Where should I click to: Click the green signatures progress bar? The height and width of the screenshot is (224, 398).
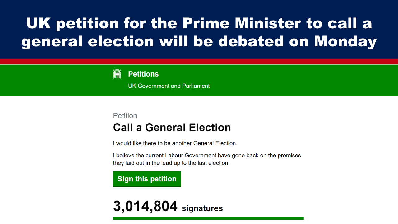[208, 218]
